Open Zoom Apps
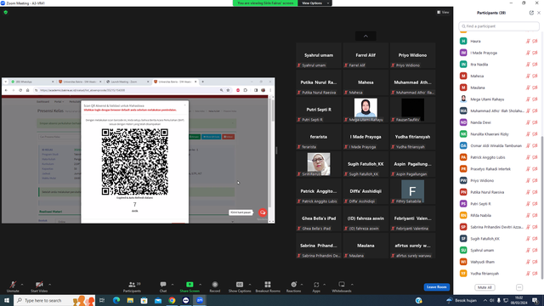This screenshot has width=544, height=306. [x=316, y=286]
